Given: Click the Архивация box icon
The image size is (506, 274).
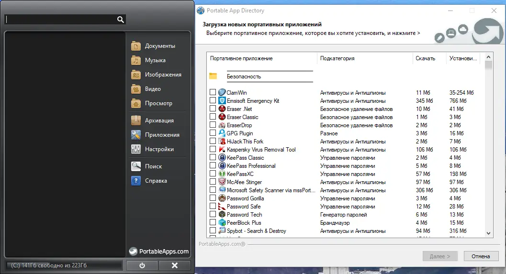Looking at the screenshot, I should pos(136,120).
